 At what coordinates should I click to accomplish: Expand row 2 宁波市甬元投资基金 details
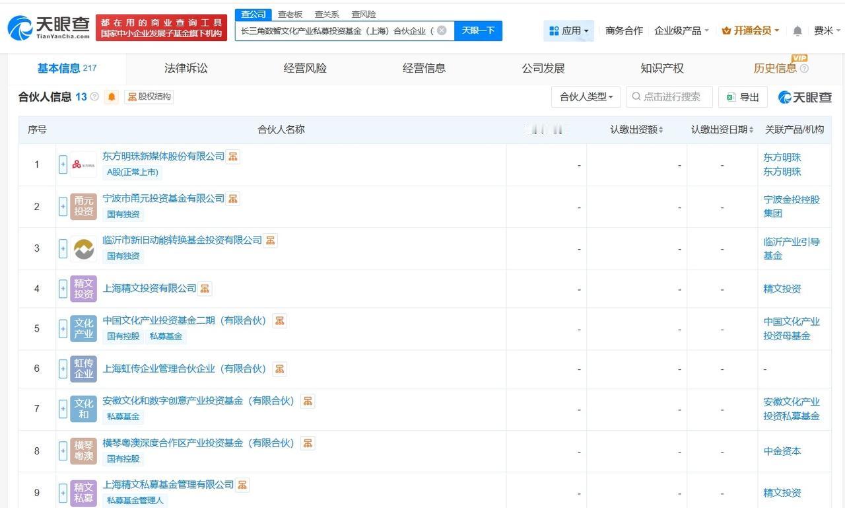point(63,207)
